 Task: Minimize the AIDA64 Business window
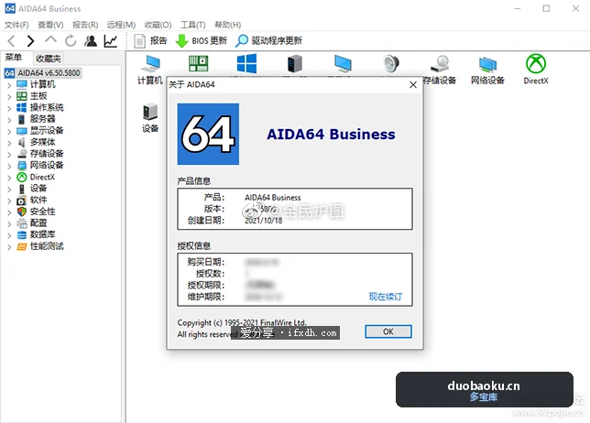click(x=518, y=8)
